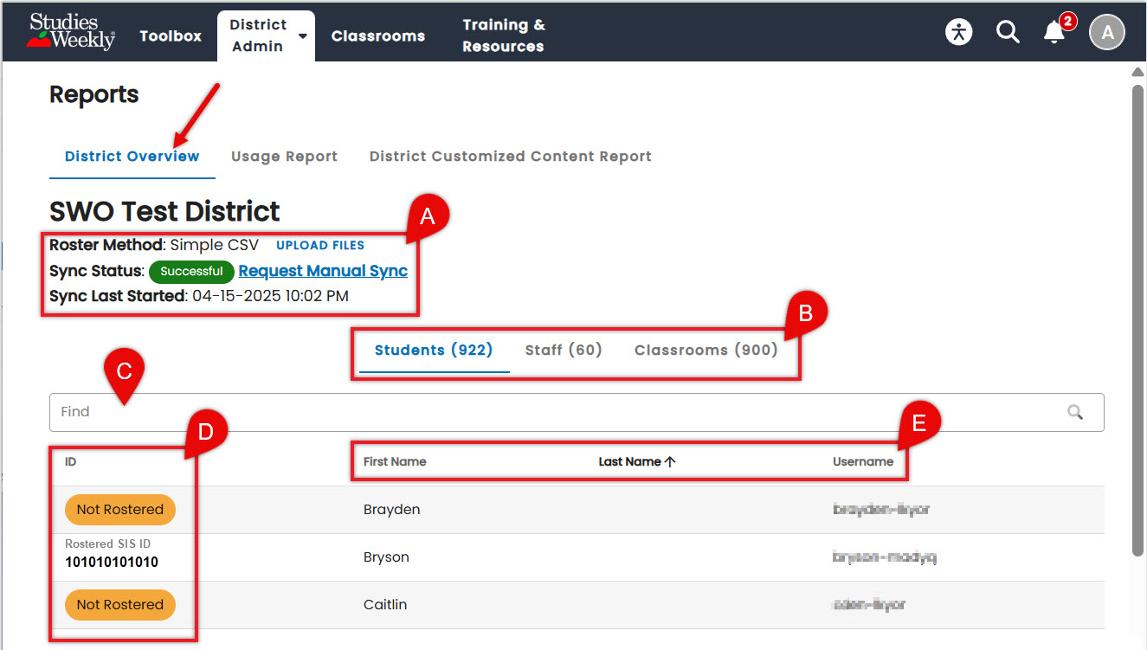Open the Classrooms menu in top navigation
1147x650 pixels.
click(x=378, y=35)
